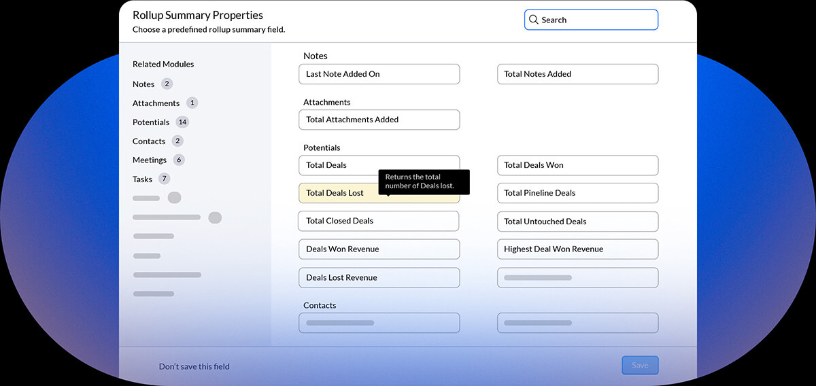816x386 pixels.
Task: Open the Notes related module
Action: click(143, 84)
